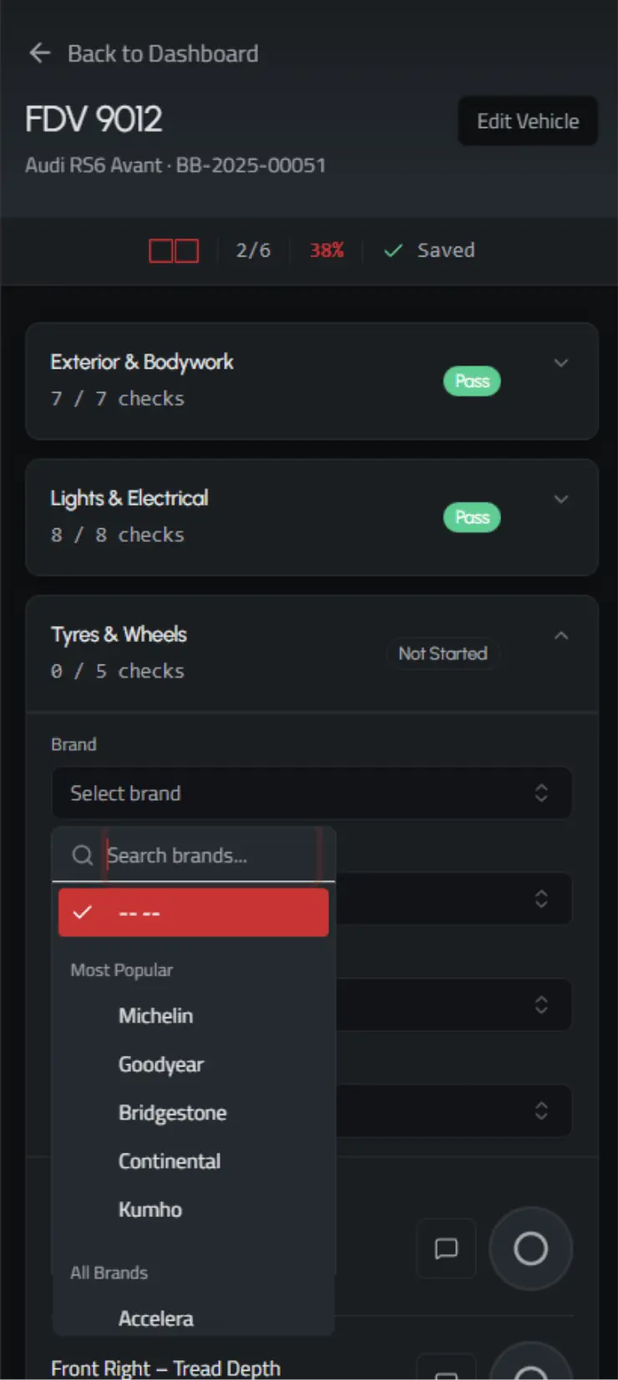Click the Not Started badge on Tyres & Wheels
The height and width of the screenshot is (1380, 618).
point(443,654)
